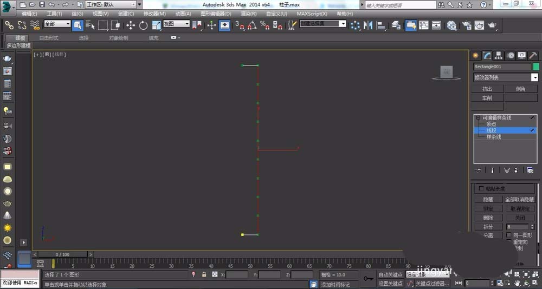Toggle the 同一图形 checkbox
Screen dimensions: 542x289
click(x=508, y=235)
